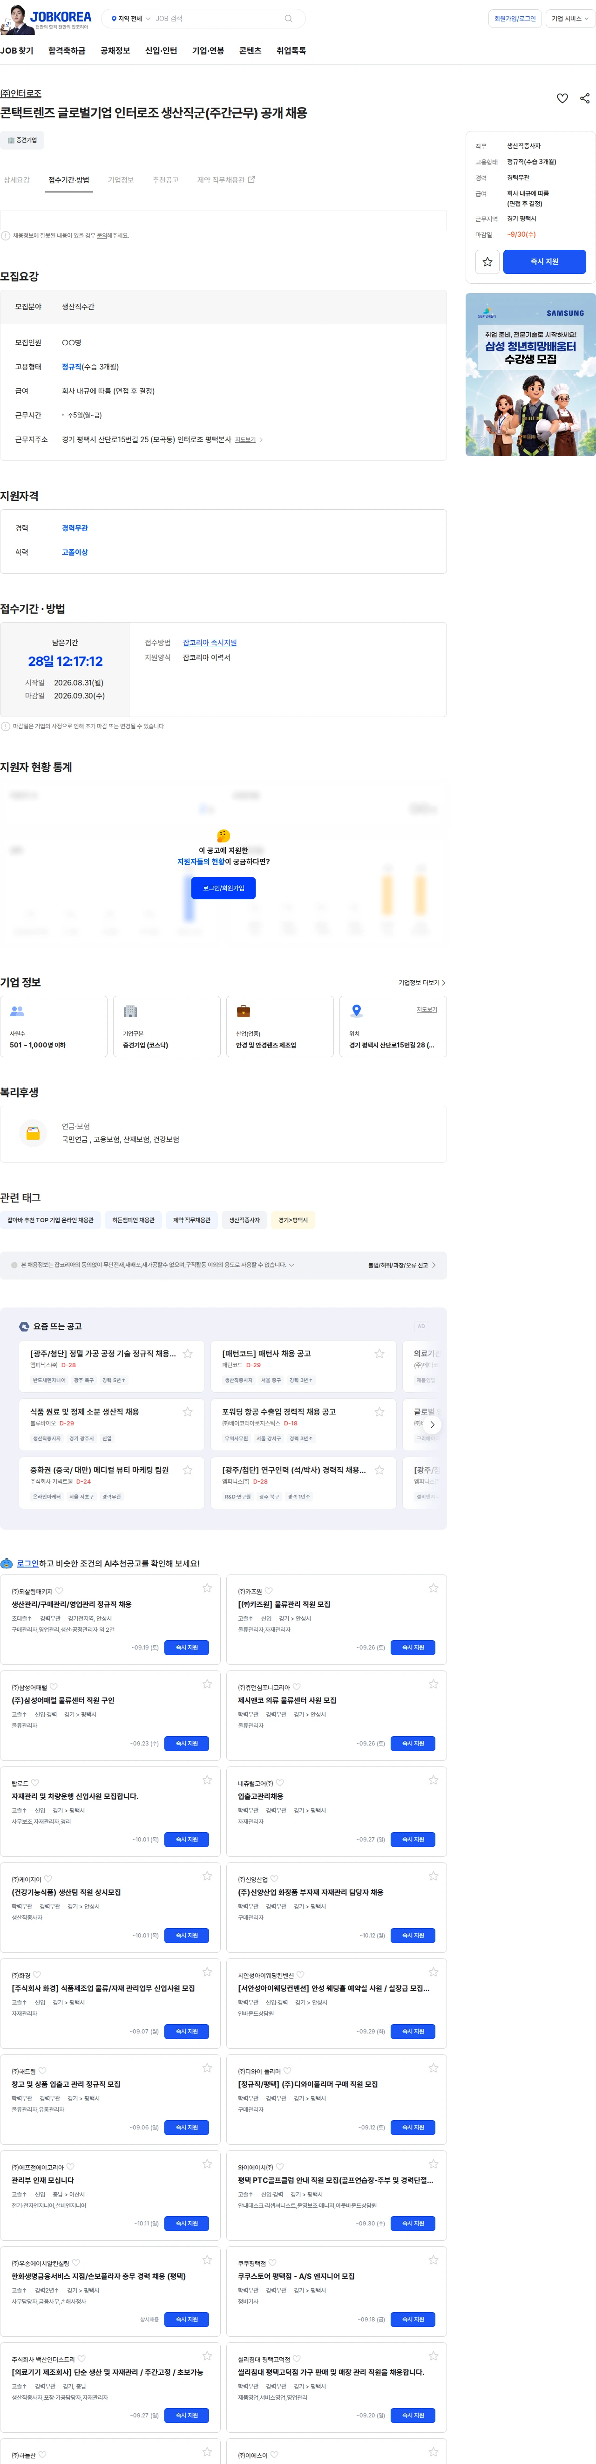This screenshot has height=2464, width=596.
Task: Star the 생산관리/구매관리/영업관리 정규직 채용 card
Action: pos(207,1588)
